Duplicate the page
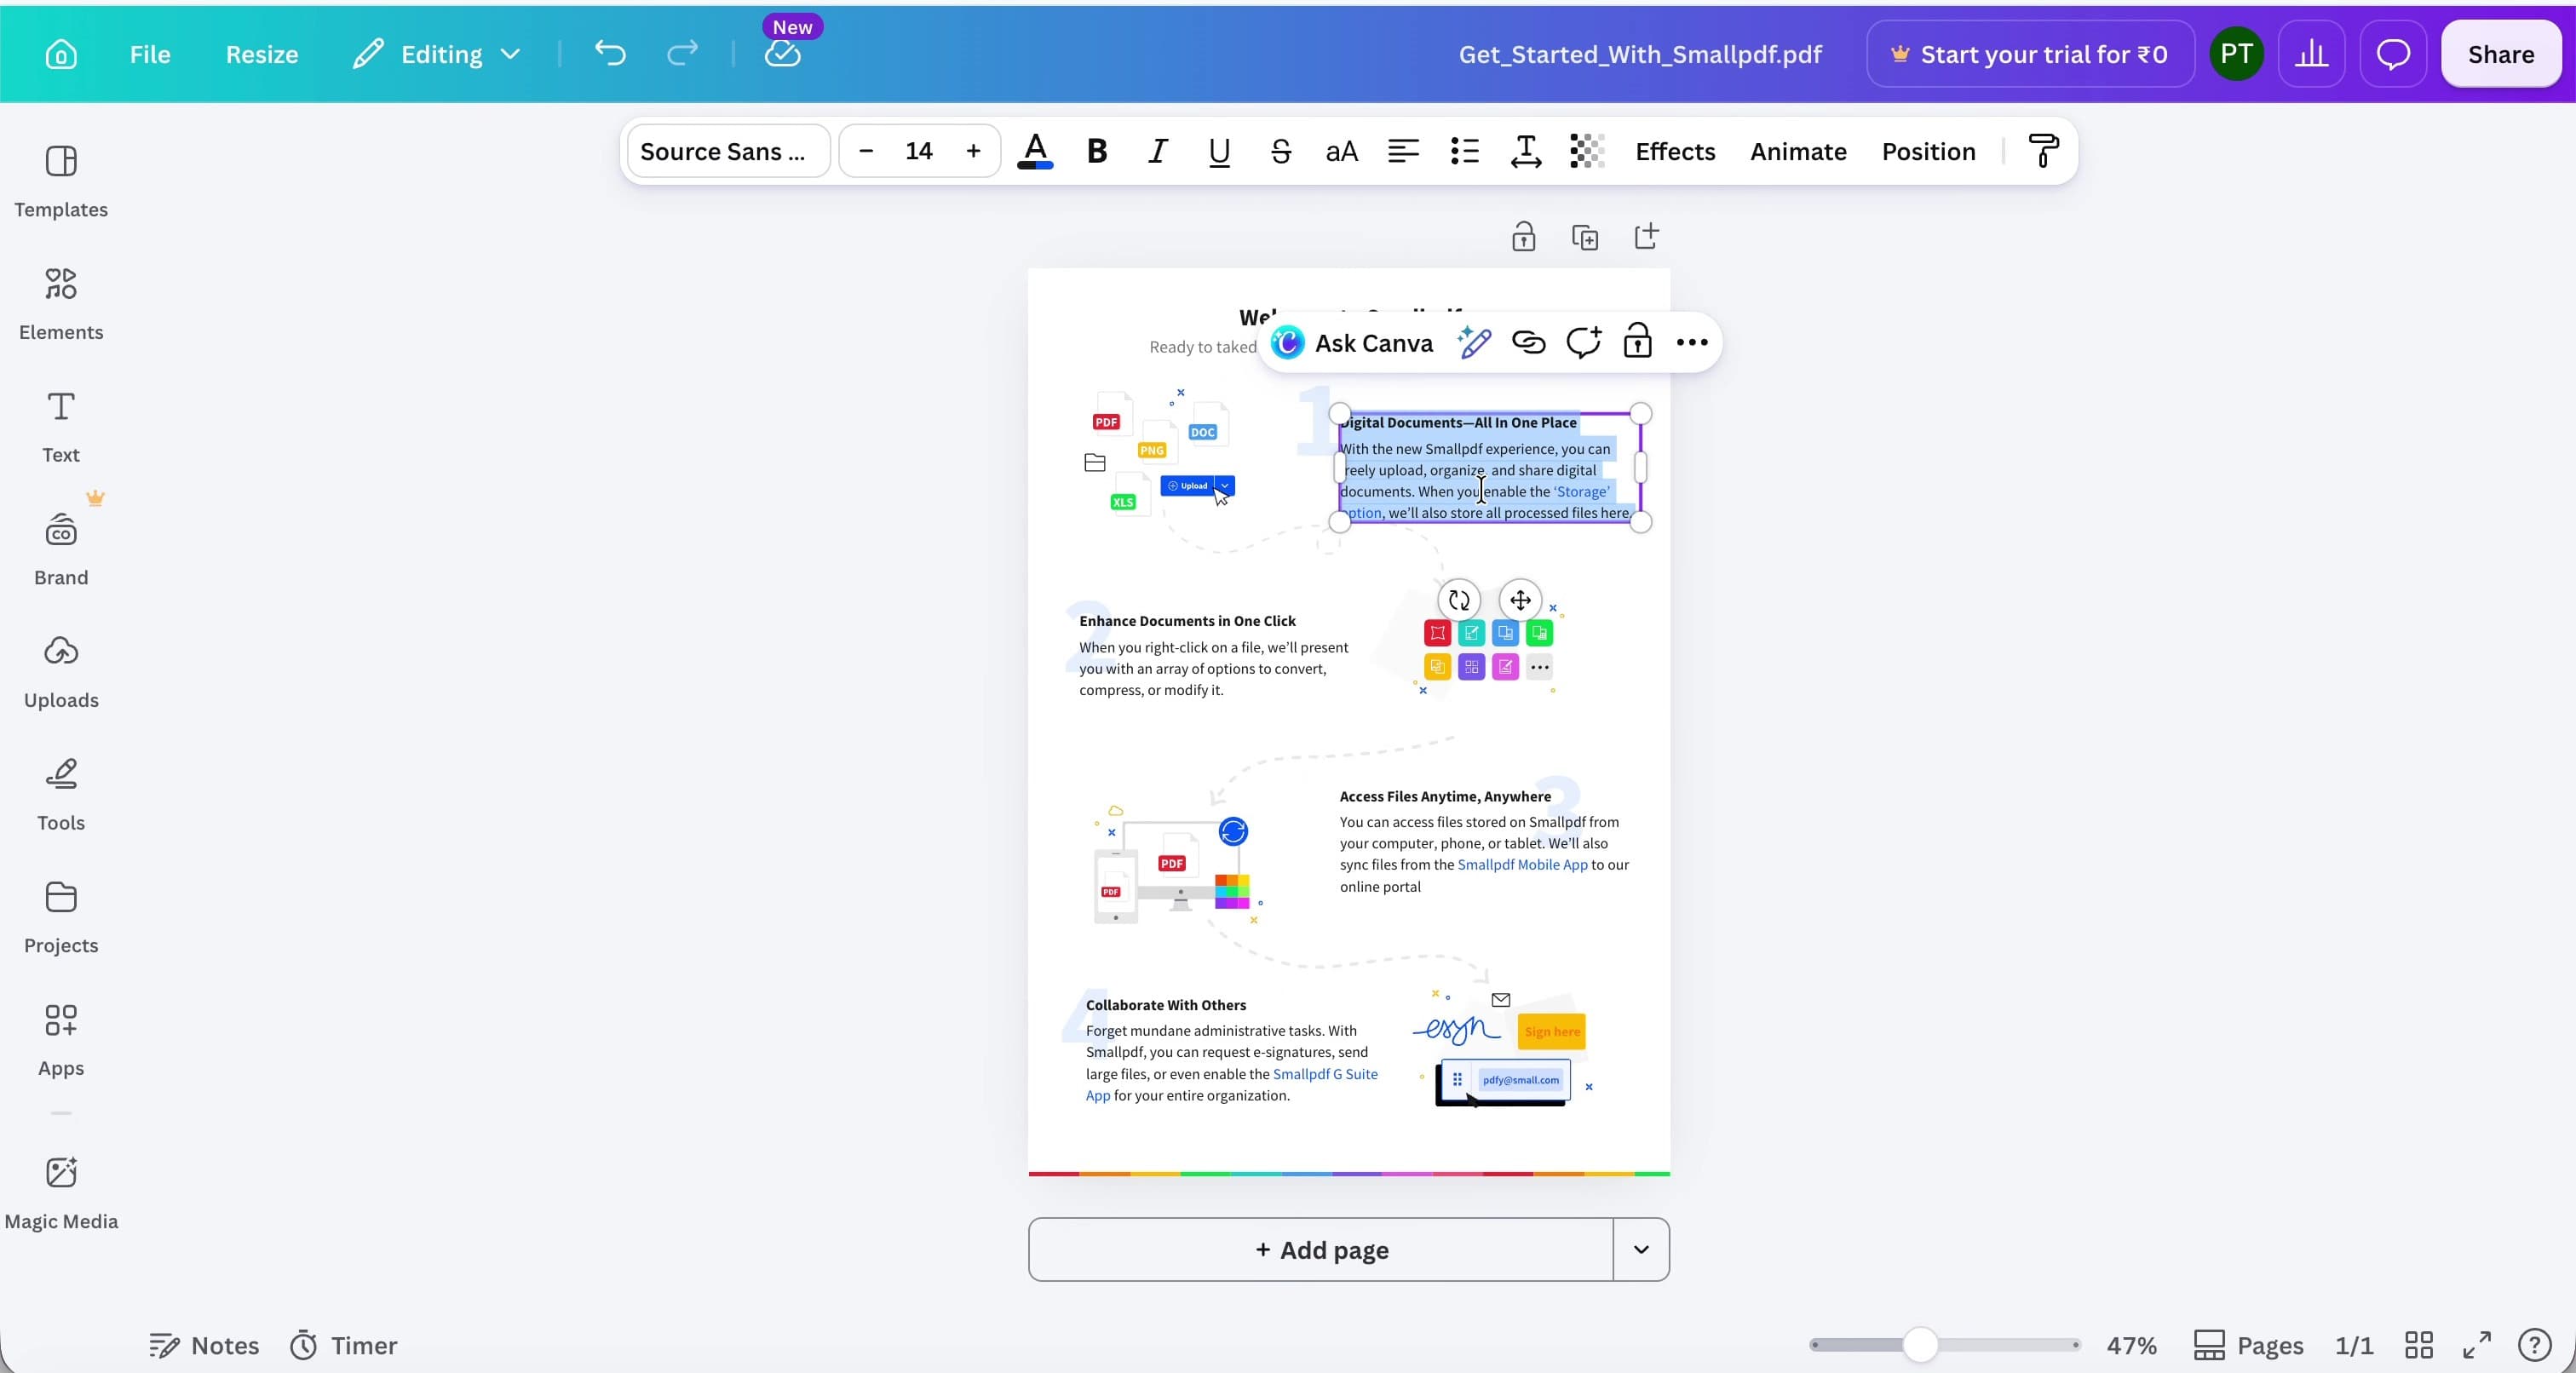 1585,237
